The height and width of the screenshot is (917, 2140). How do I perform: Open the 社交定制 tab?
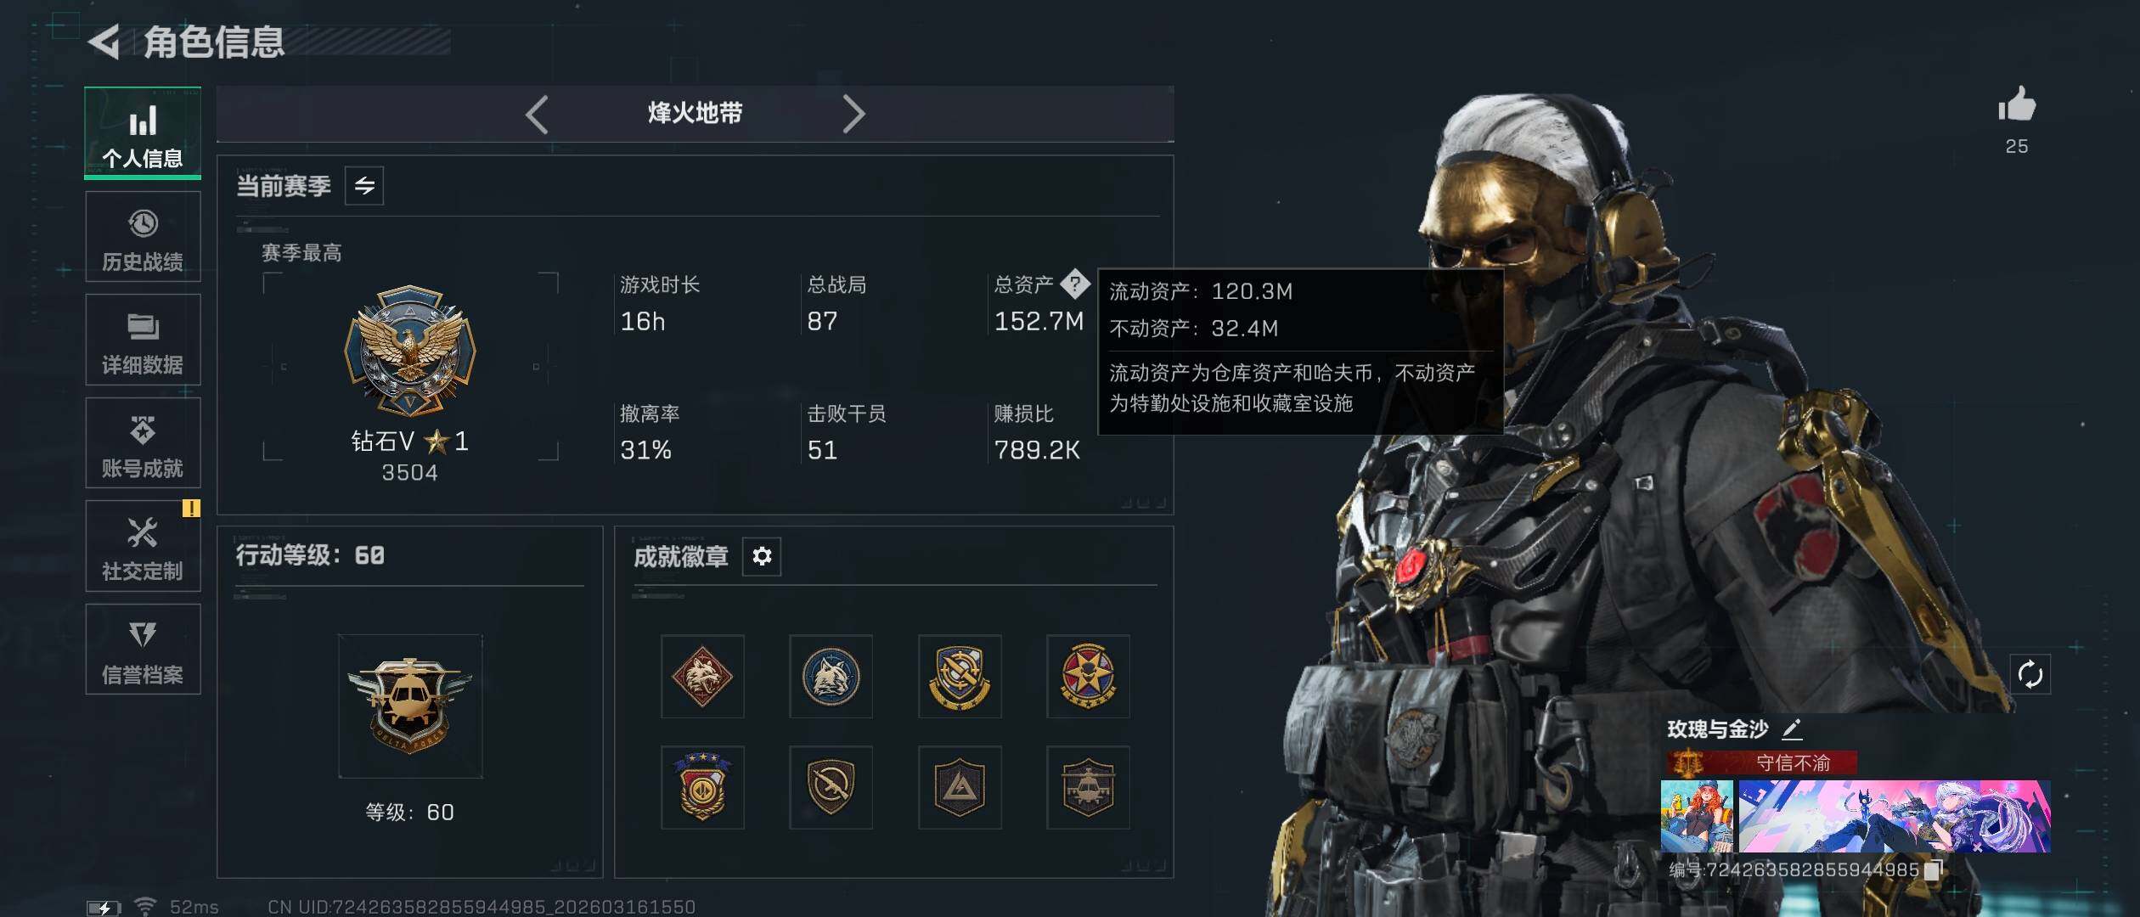pyautogui.click(x=143, y=546)
